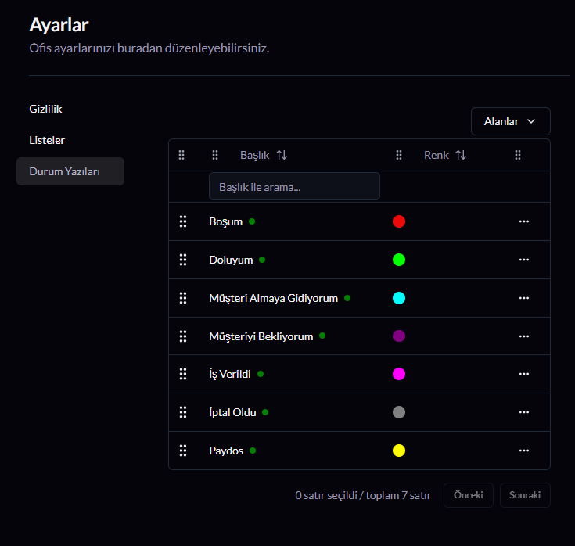Open the Gizlilik settings tab
Screen dimensions: 575x546
coord(45,109)
